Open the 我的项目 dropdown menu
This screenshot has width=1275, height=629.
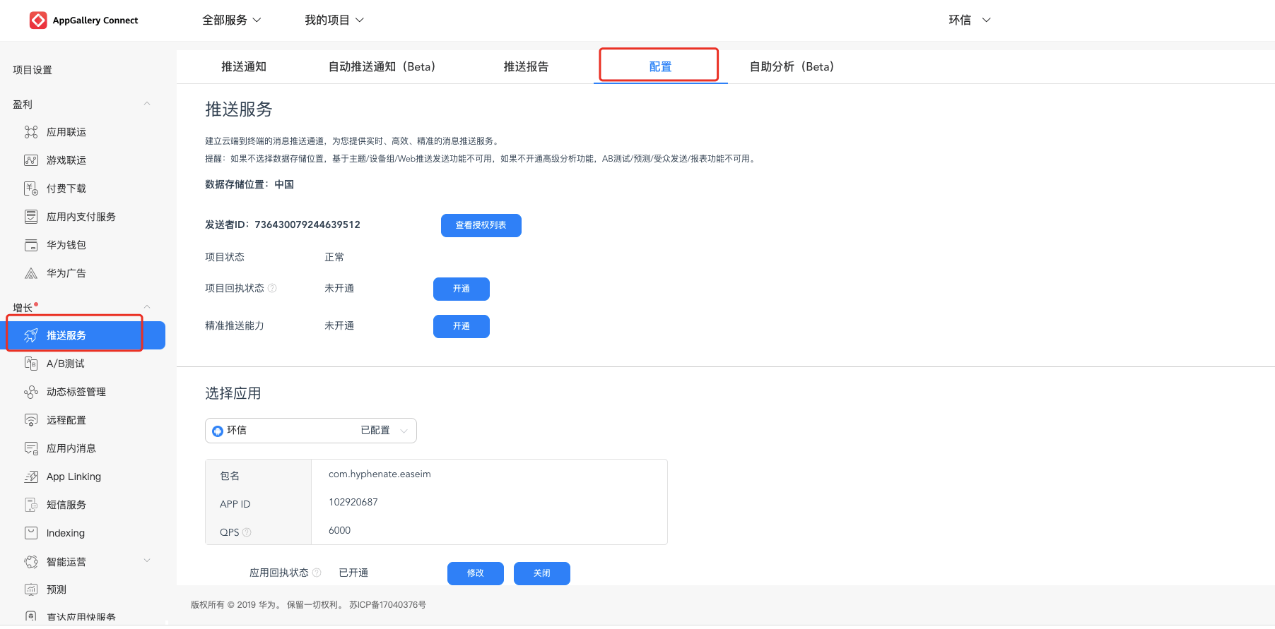pos(334,20)
